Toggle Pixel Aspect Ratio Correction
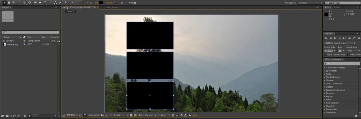The height and width of the screenshot is (119, 361). tap(173, 115)
